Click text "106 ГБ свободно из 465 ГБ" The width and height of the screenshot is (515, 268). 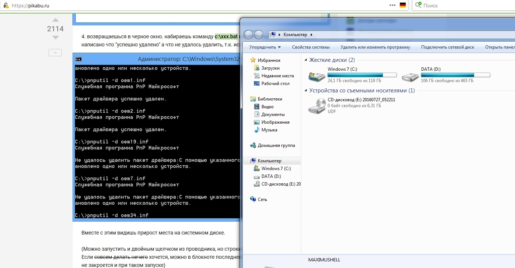447,81
